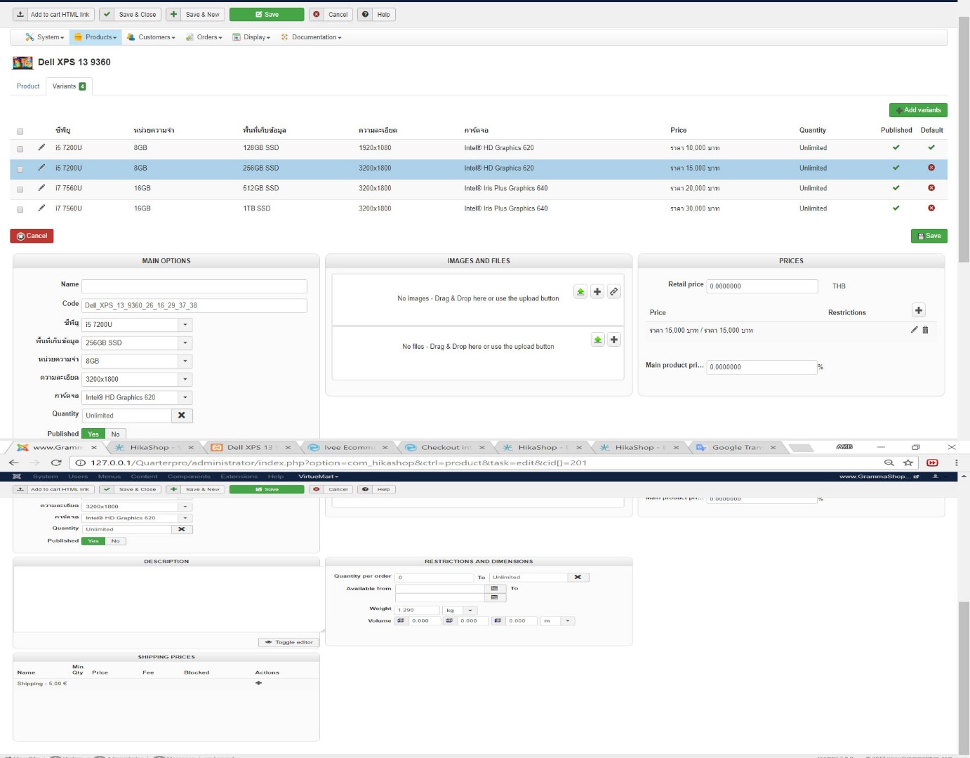The height and width of the screenshot is (758, 970).
Task: Select all variants with header checkbox
Action: 20,131
